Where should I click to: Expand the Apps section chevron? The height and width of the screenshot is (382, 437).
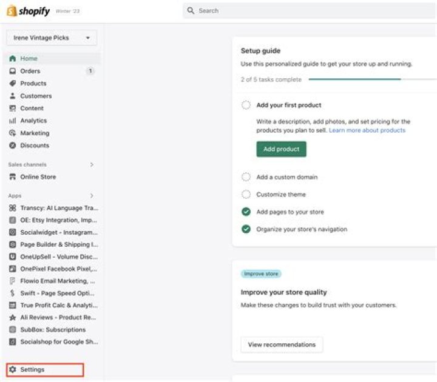click(92, 196)
